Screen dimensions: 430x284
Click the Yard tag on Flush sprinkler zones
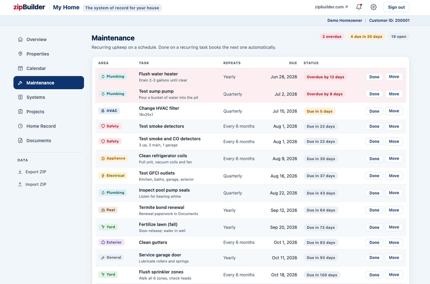click(108, 274)
